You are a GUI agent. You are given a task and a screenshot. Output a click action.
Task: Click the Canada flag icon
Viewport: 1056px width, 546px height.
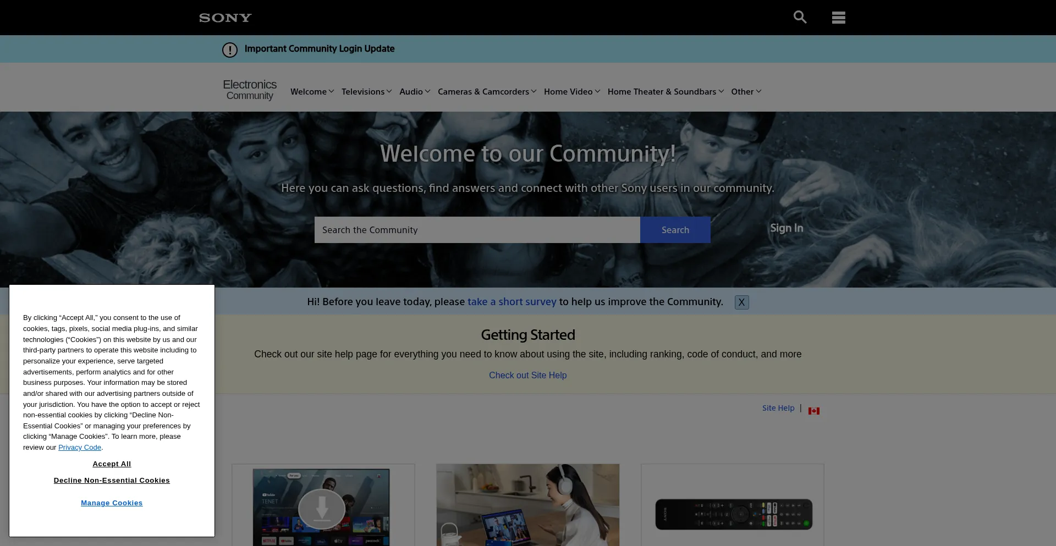(814, 411)
